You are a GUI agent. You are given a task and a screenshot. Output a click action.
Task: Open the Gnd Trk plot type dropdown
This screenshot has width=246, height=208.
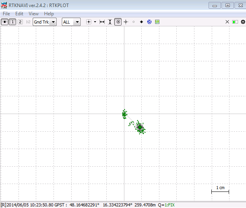44,22
